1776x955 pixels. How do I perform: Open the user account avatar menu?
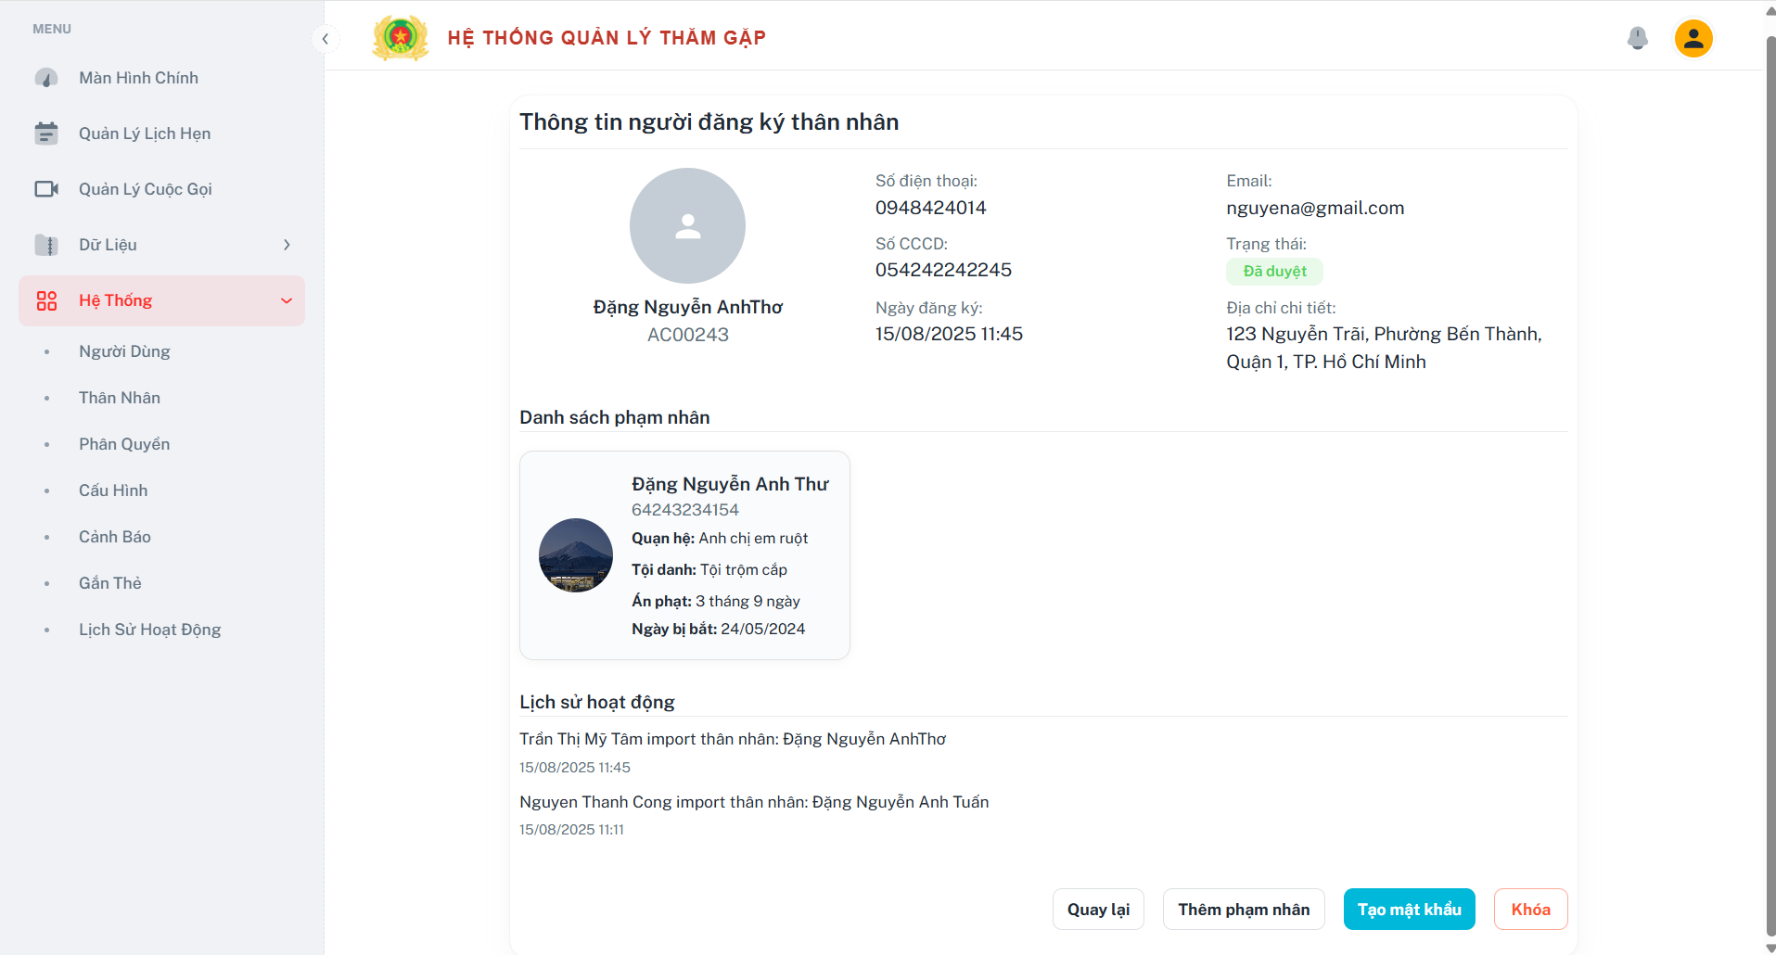click(1693, 38)
